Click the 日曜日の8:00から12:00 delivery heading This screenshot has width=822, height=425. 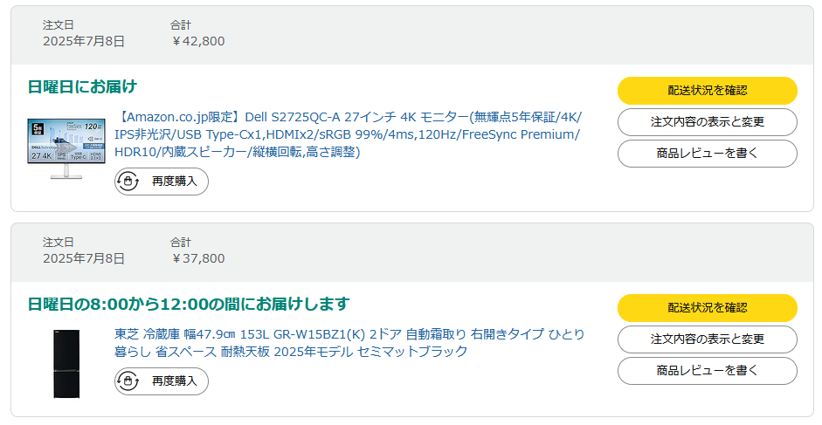pyautogui.click(x=188, y=304)
